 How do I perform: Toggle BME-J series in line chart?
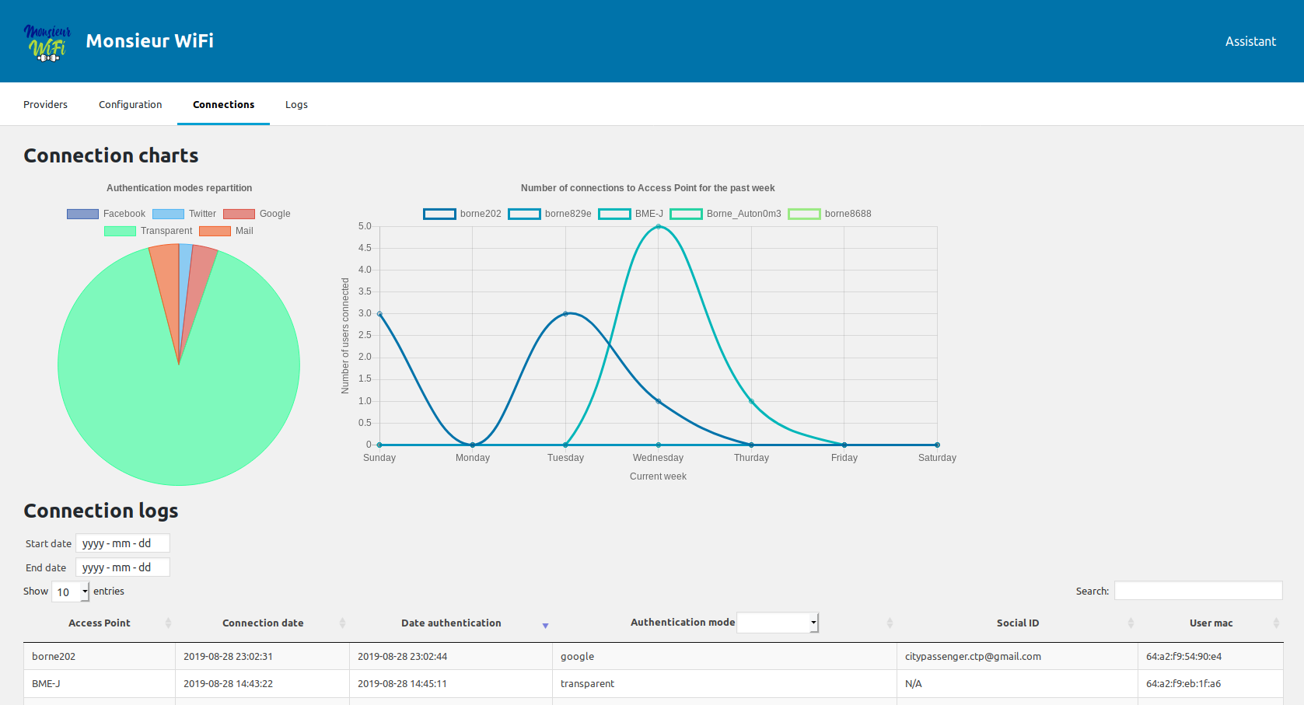pyautogui.click(x=631, y=214)
